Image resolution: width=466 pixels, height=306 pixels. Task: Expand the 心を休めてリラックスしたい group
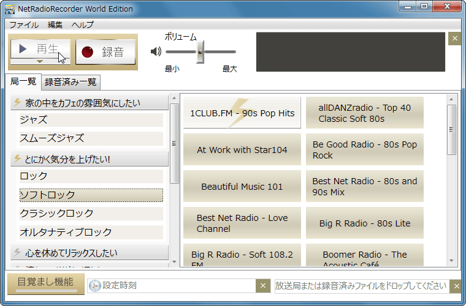(x=90, y=253)
